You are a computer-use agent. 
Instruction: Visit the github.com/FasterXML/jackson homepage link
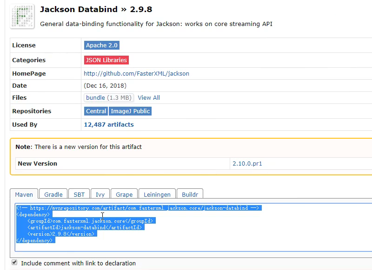(136, 74)
